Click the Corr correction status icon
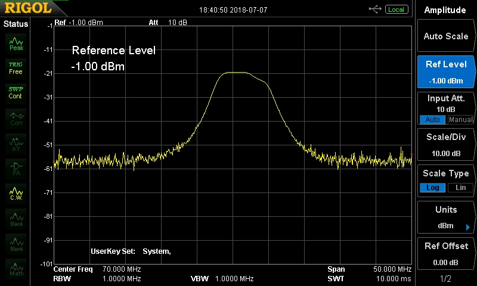This screenshot has width=477, height=286. 16,119
